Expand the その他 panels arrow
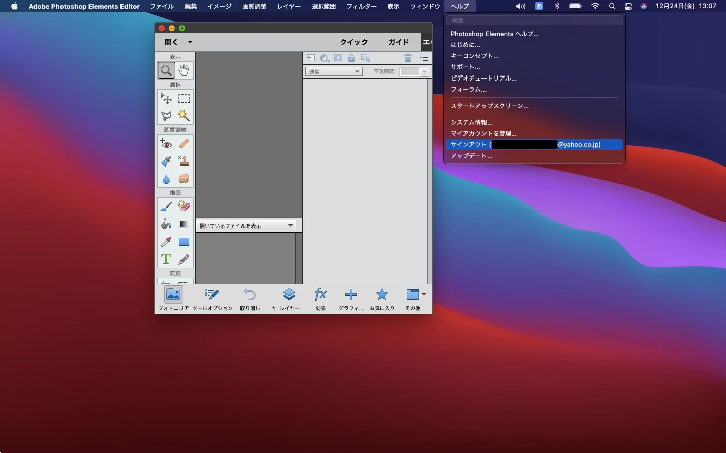Screen dimensions: 726x453 coord(424,294)
